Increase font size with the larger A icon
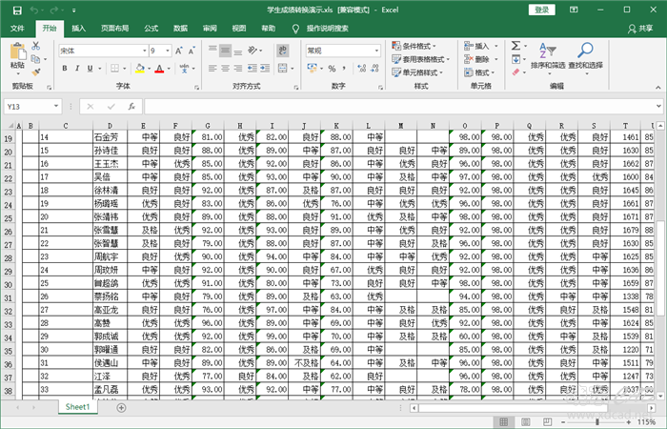Viewport: 667px width, 429px height. 179,51
